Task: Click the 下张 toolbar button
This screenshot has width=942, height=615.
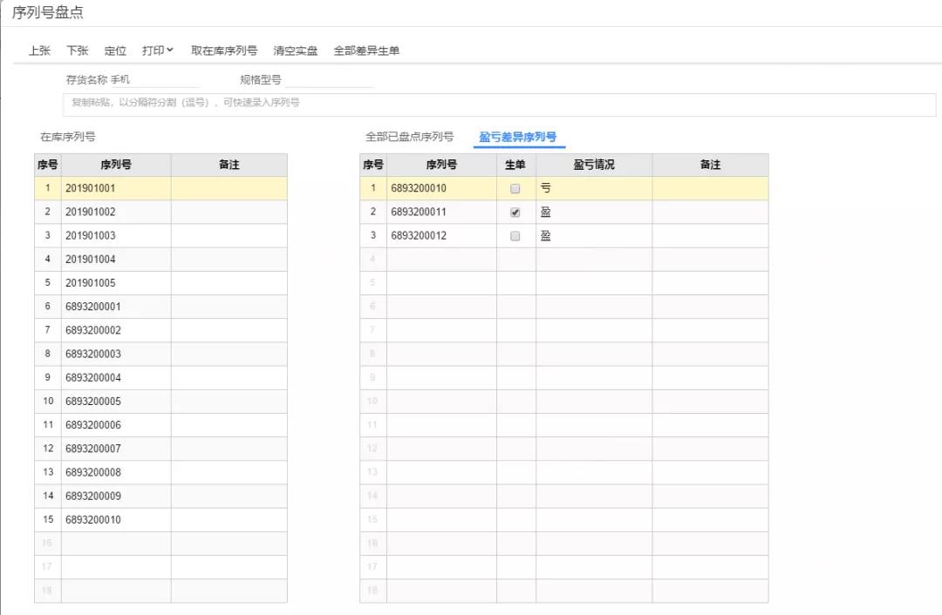Action: (x=78, y=51)
